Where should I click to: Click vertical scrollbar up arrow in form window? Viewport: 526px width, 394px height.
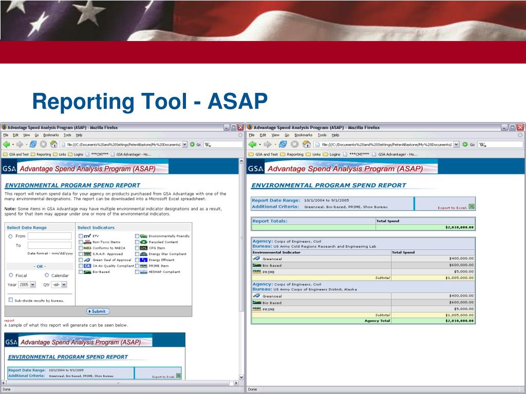tap(241, 161)
